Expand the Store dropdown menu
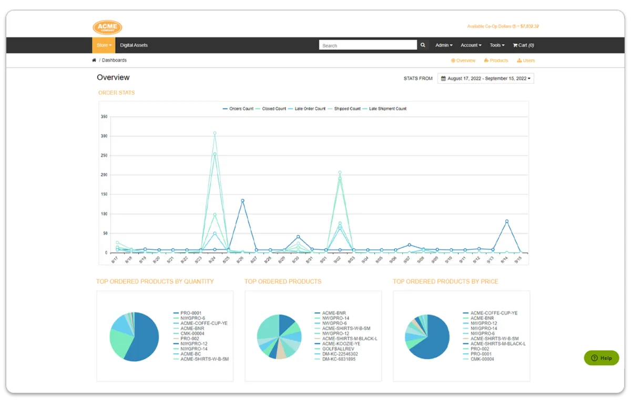 tap(104, 45)
